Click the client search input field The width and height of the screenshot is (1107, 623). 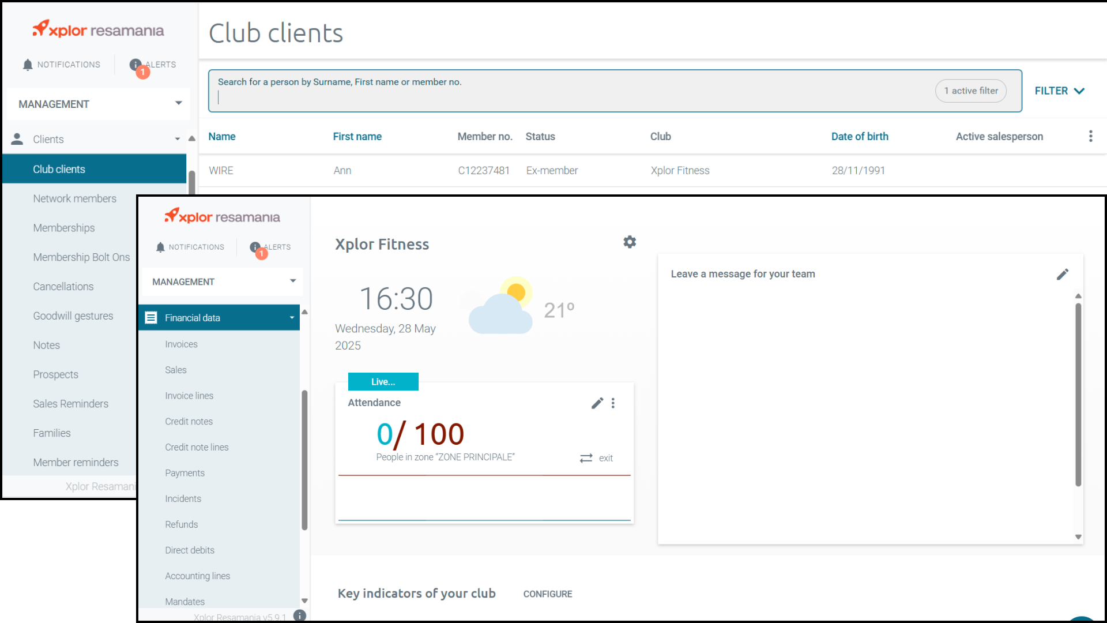coord(615,91)
